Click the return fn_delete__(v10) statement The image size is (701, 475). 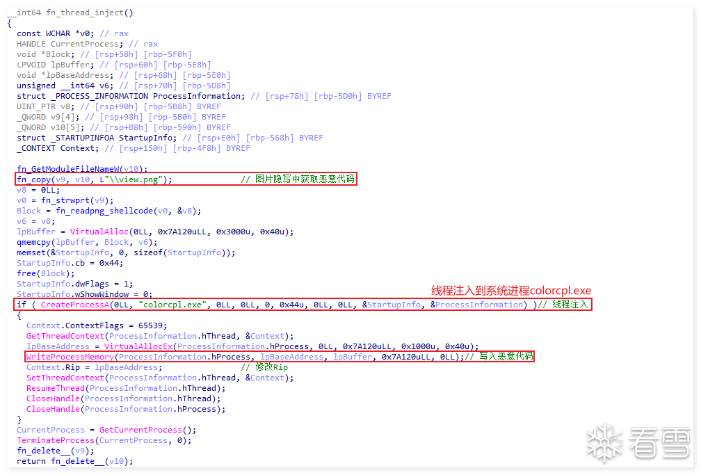(x=74, y=461)
